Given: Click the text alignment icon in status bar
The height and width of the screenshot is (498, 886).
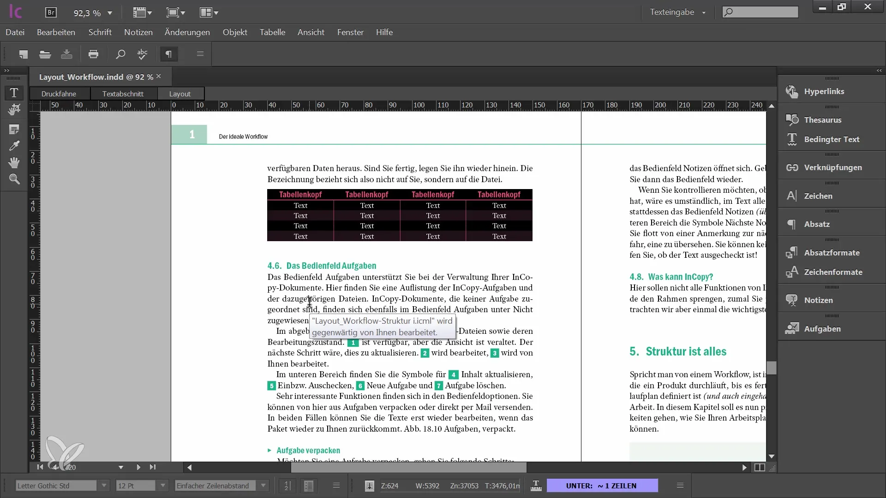Looking at the screenshot, I should tap(336, 485).
